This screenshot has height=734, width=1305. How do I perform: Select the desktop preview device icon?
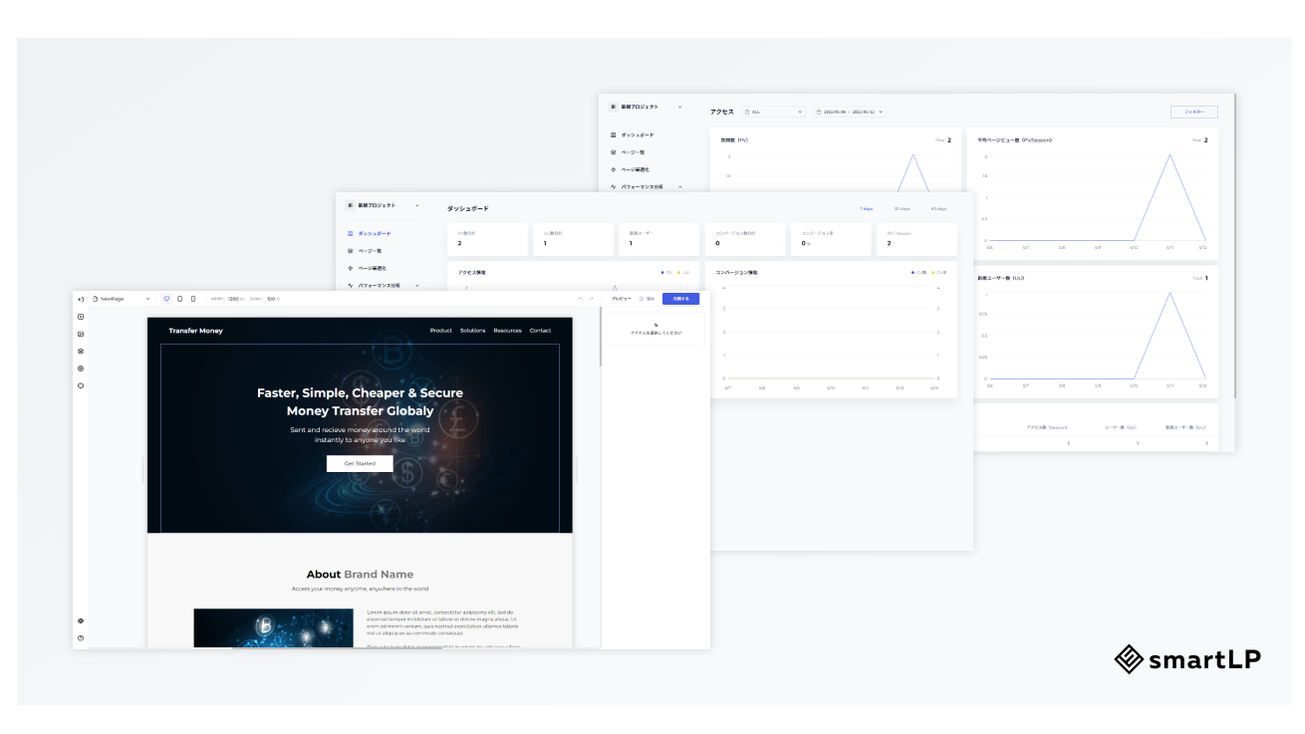coord(166,299)
